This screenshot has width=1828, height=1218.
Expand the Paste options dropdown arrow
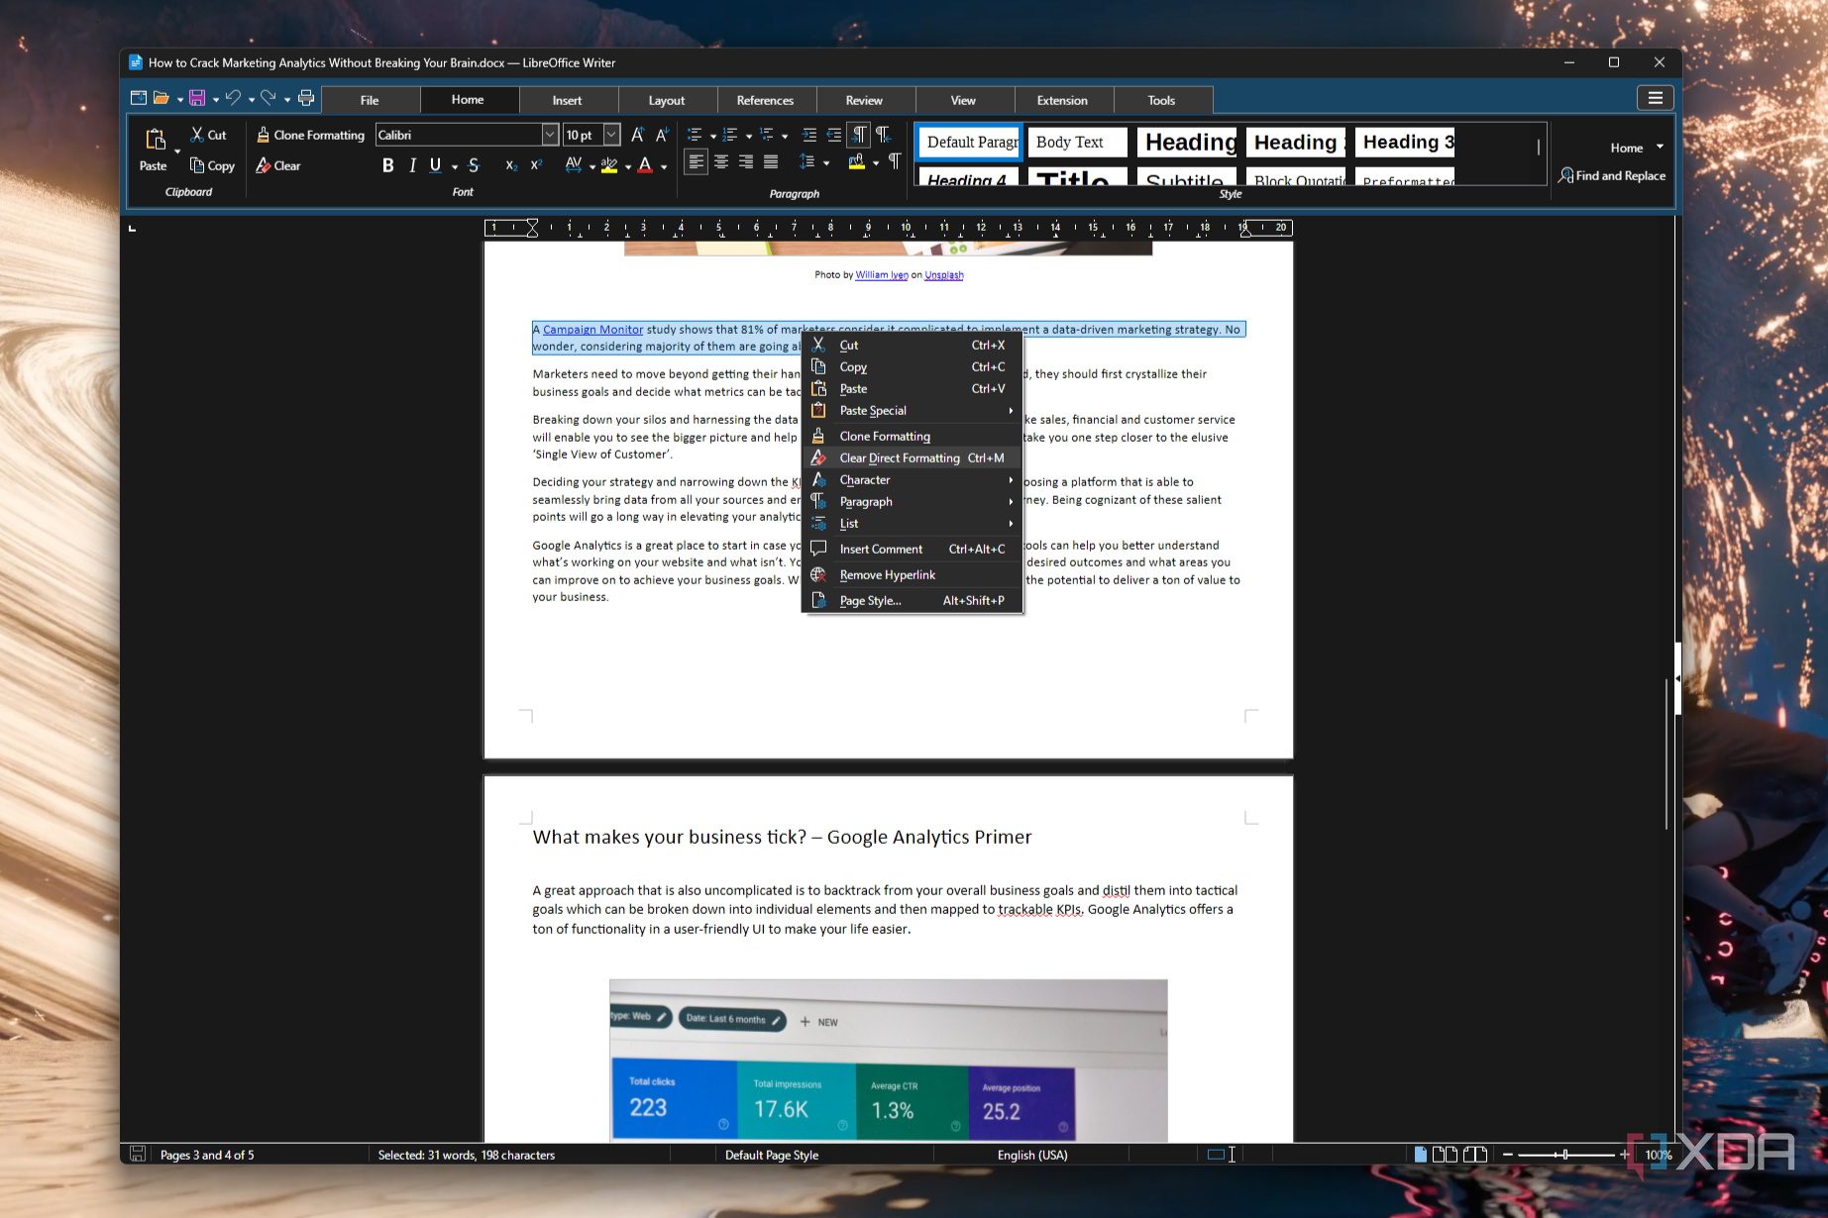click(x=177, y=152)
